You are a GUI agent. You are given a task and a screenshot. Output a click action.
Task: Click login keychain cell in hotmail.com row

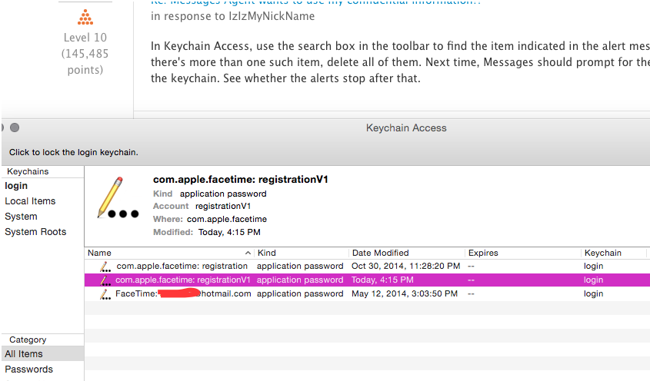tap(594, 294)
